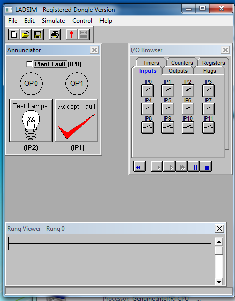
Task: Toggle the IP3 input switch
Action: [208, 91]
